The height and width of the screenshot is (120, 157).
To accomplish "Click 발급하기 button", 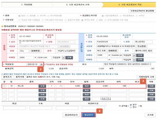I will tap(89, 115).
